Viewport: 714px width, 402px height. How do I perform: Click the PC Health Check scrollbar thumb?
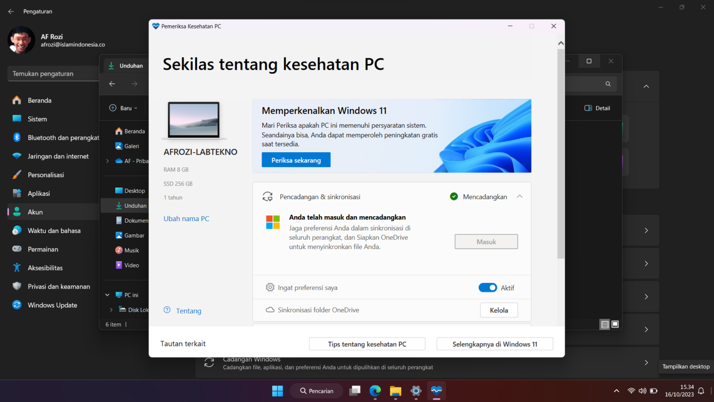(x=561, y=153)
